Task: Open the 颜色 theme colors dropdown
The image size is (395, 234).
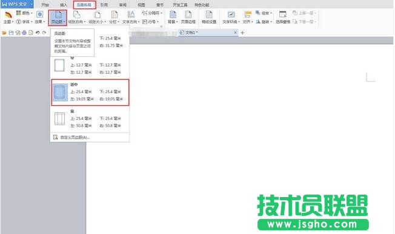Action: [24, 13]
